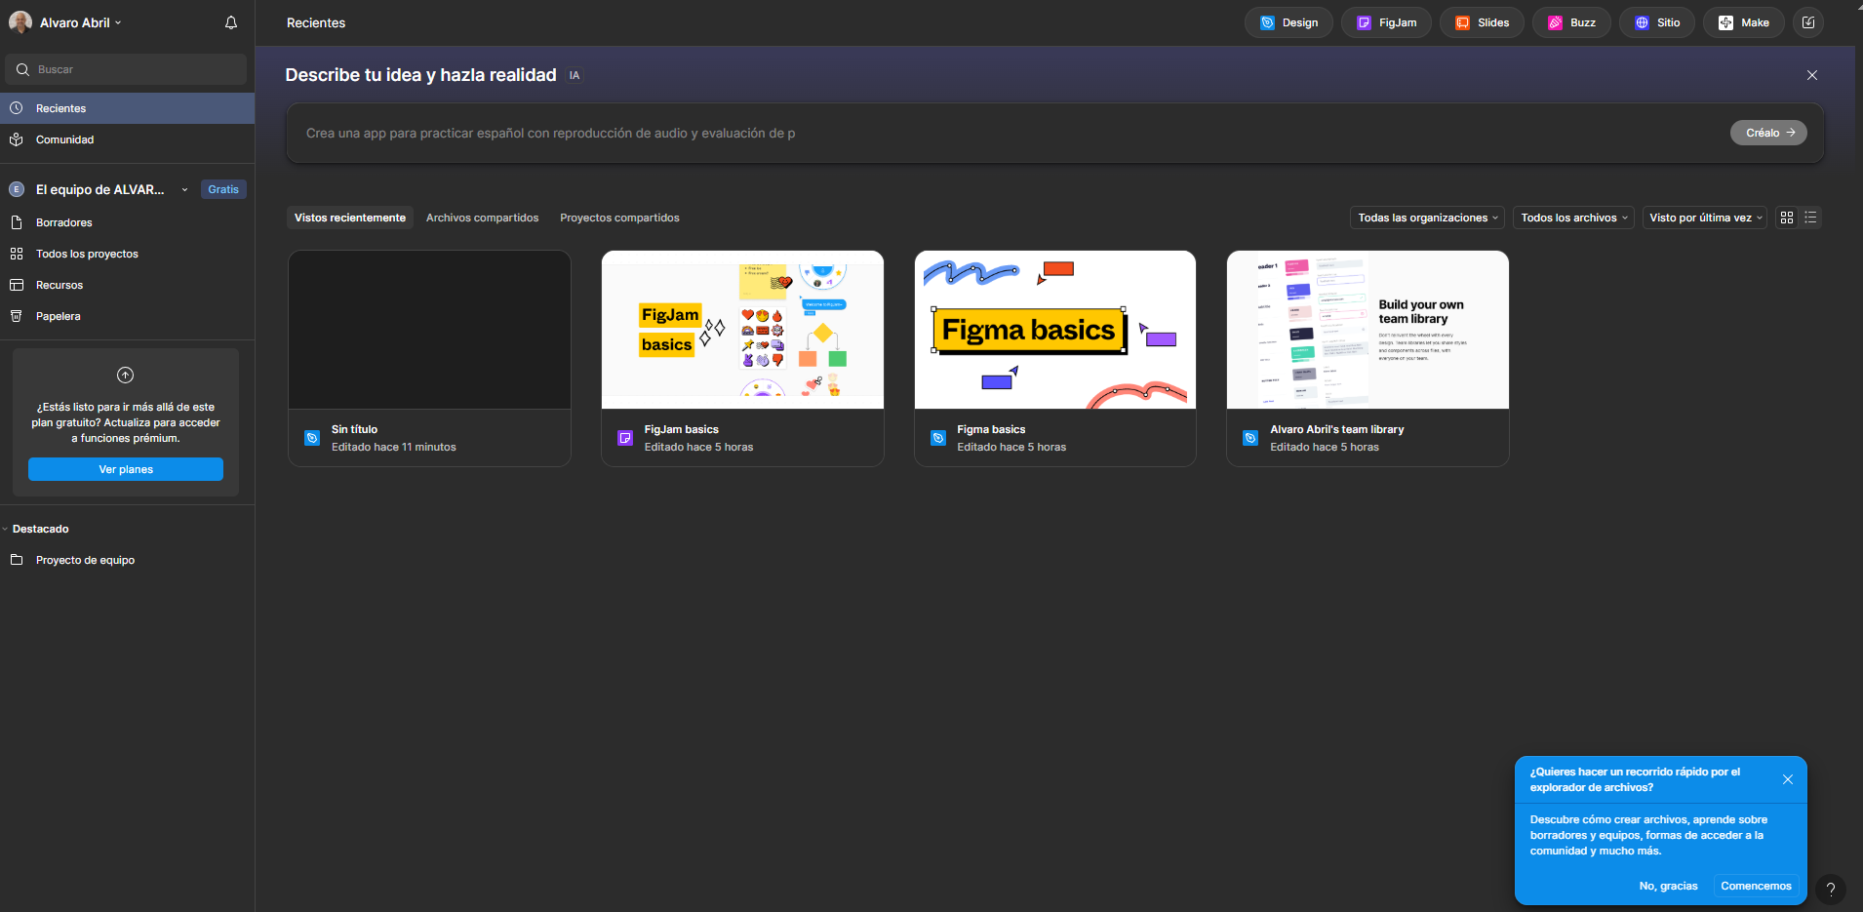
Task: Switch to Archivos compartidos tab
Action: point(482,218)
